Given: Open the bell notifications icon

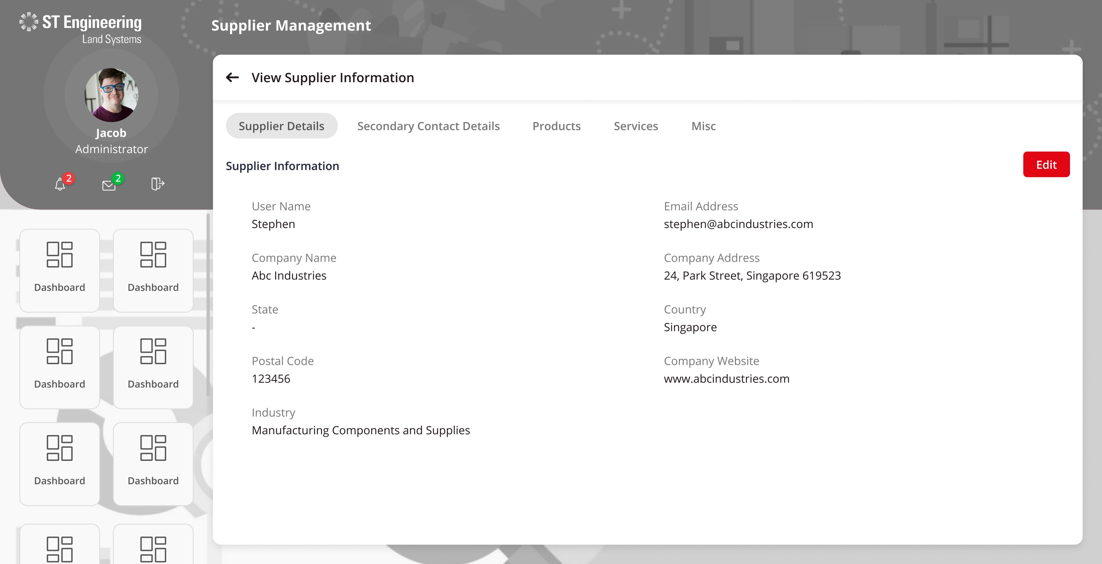Looking at the screenshot, I should click(x=60, y=185).
